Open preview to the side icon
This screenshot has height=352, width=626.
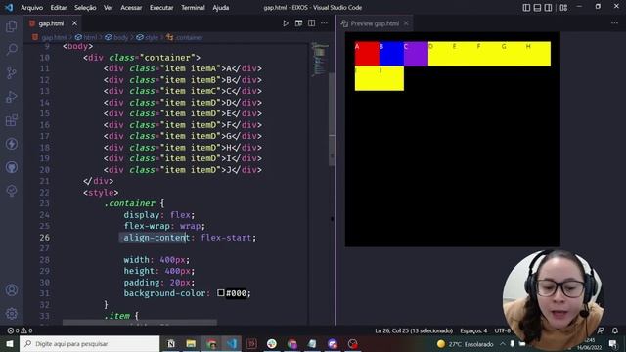[298, 23]
